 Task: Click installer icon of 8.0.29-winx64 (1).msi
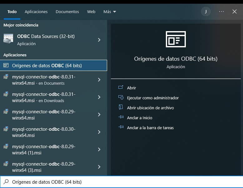pos(6,147)
